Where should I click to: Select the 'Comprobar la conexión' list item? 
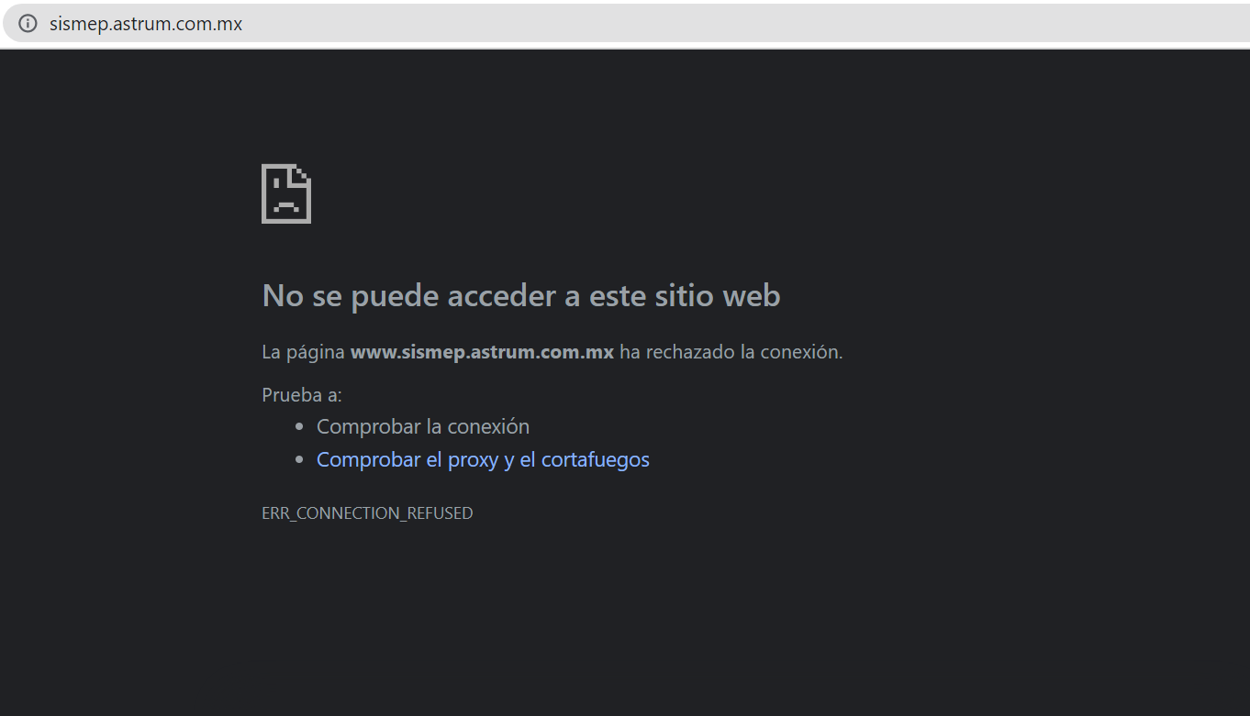point(423,425)
